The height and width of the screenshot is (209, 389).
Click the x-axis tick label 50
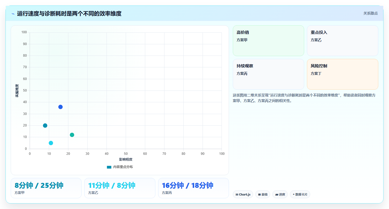126,154
